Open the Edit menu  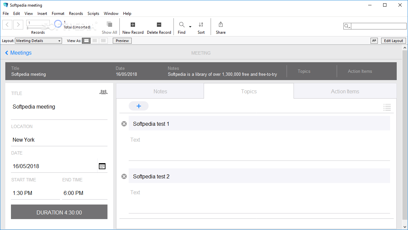click(17, 14)
